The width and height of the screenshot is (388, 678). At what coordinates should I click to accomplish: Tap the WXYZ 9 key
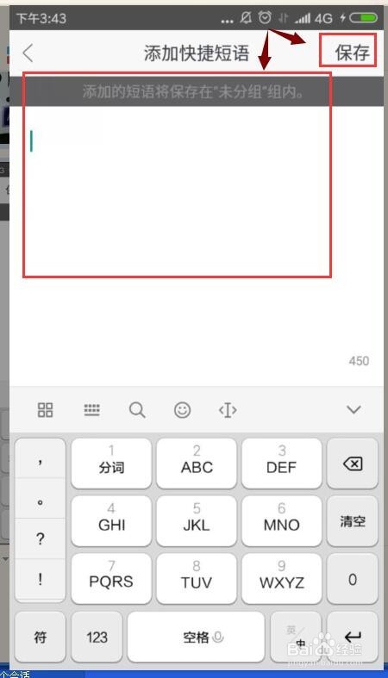[x=282, y=579]
